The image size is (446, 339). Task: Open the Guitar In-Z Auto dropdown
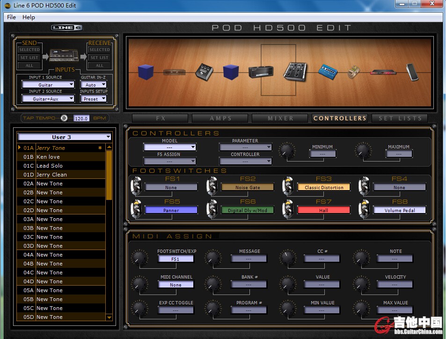(x=93, y=85)
